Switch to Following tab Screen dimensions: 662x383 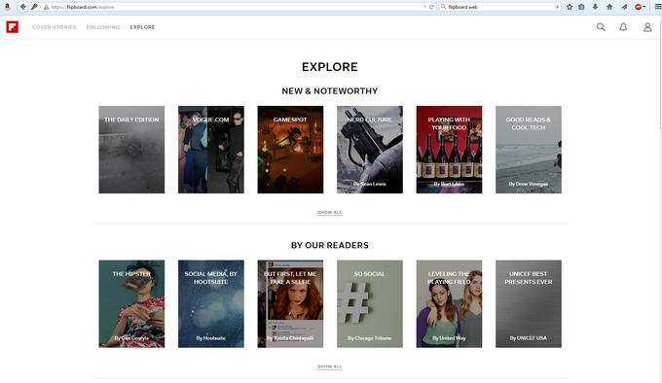click(103, 27)
